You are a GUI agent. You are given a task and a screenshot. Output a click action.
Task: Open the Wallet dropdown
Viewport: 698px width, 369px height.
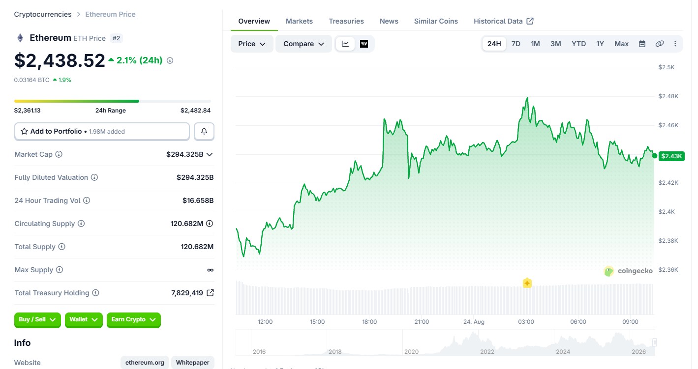click(x=84, y=320)
